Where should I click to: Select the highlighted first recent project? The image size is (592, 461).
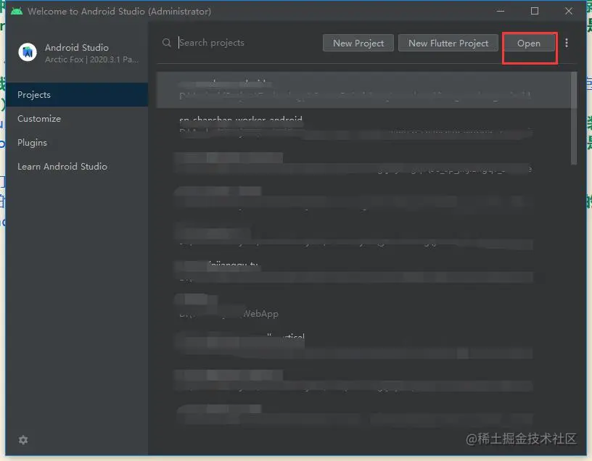[363, 90]
